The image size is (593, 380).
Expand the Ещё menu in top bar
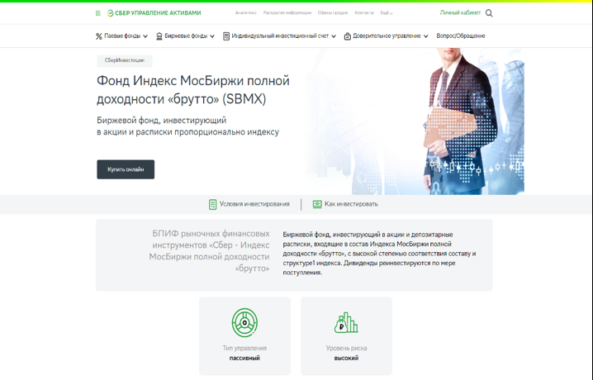tap(387, 13)
